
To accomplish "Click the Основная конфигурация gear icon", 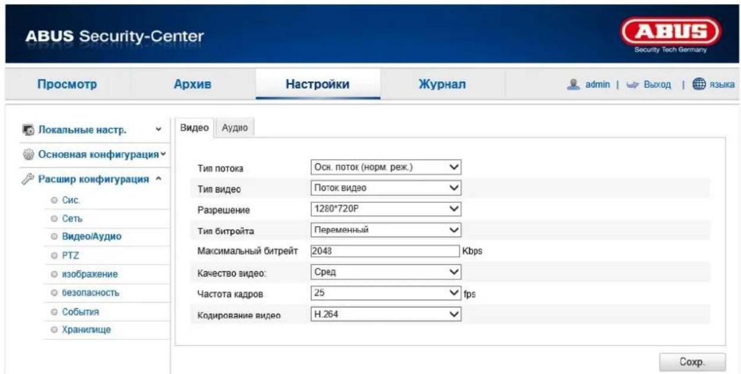I will click(29, 155).
